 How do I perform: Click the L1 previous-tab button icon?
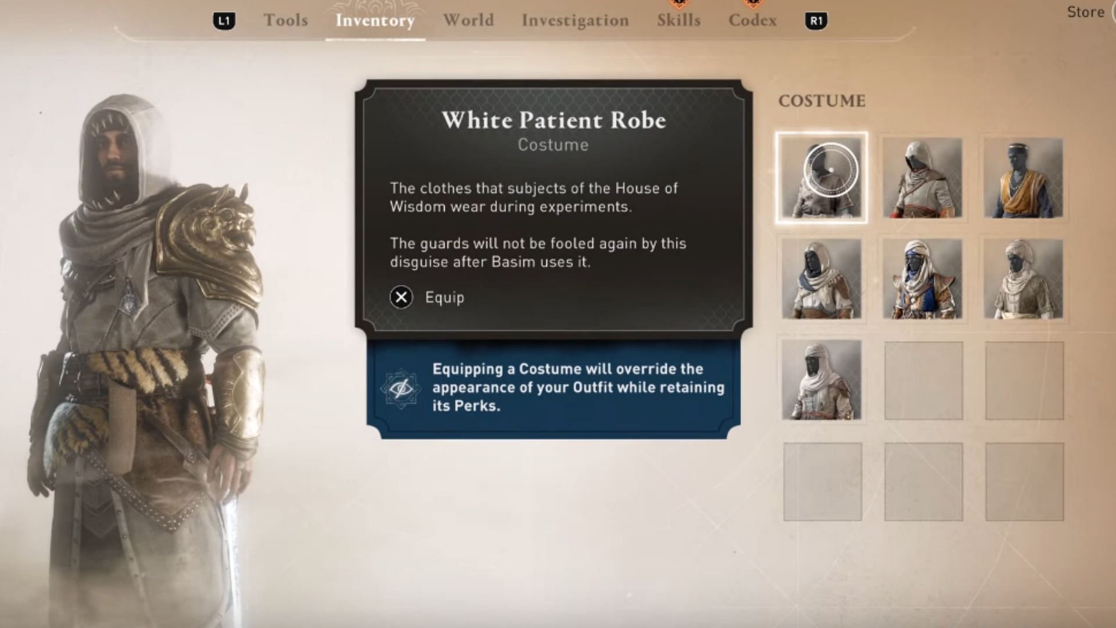pyautogui.click(x=224, y=21)
